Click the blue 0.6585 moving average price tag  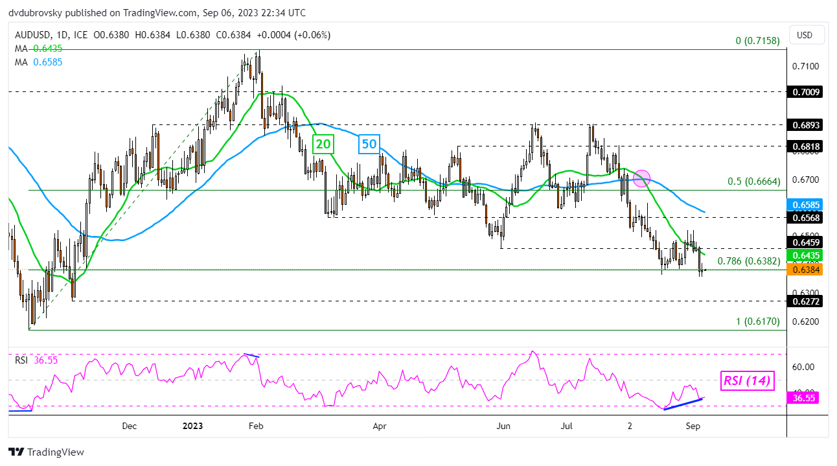(804, 204)
